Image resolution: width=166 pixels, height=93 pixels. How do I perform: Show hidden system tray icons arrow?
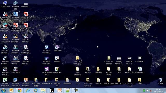click(141, 91)
